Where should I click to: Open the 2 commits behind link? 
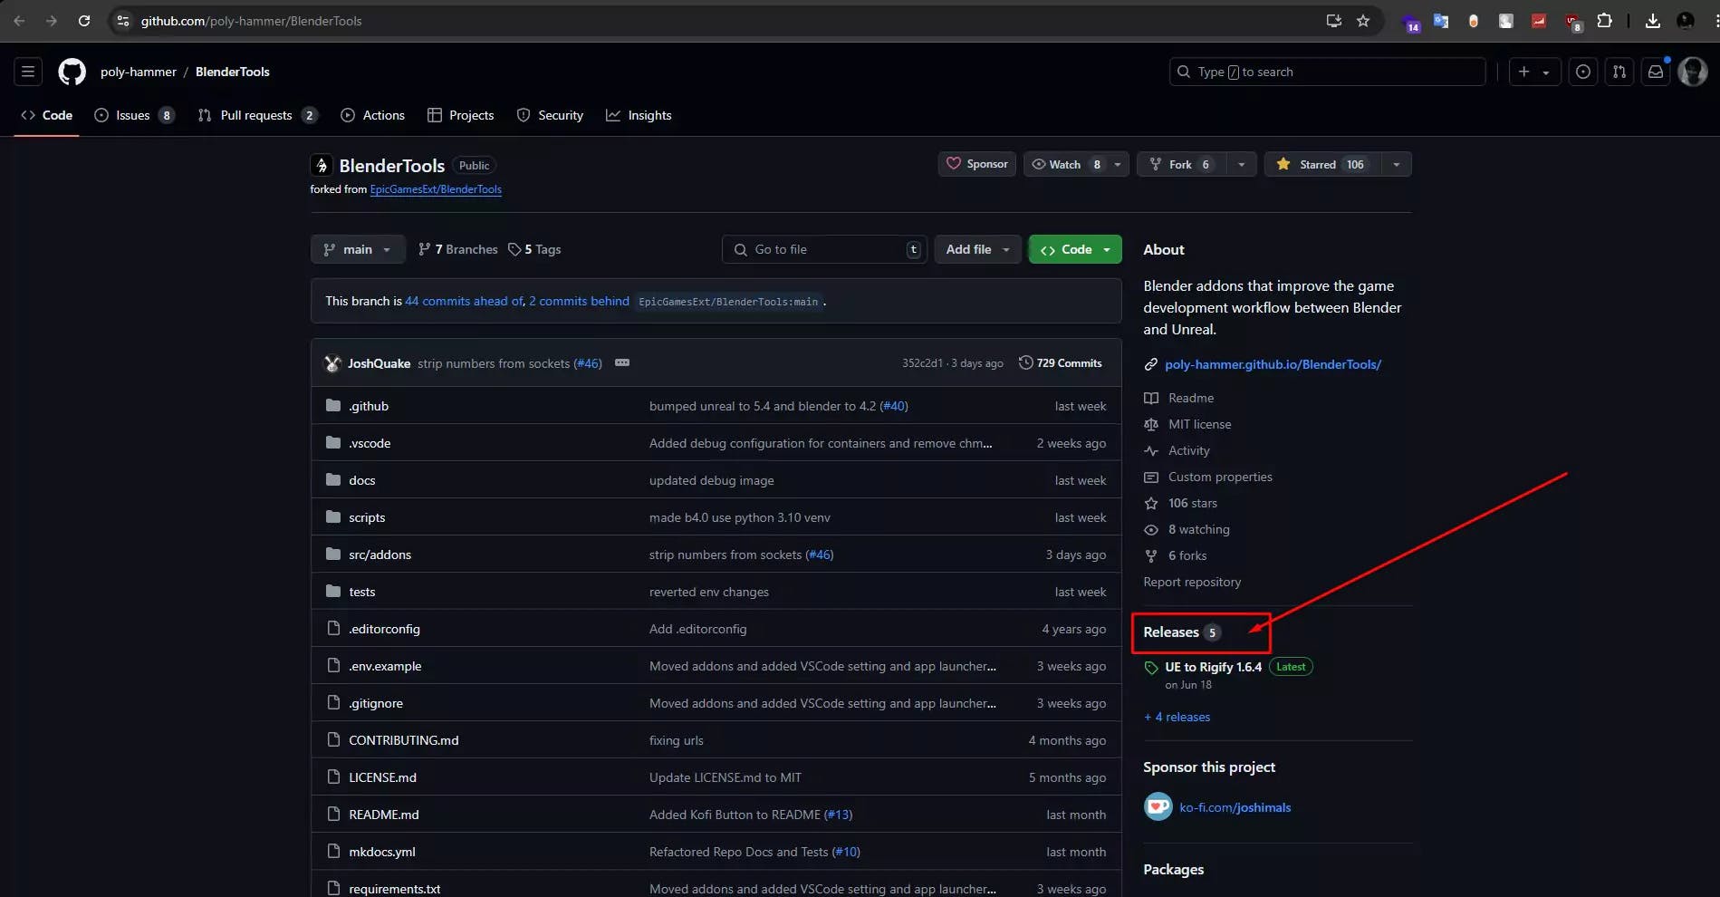(579, 301)
